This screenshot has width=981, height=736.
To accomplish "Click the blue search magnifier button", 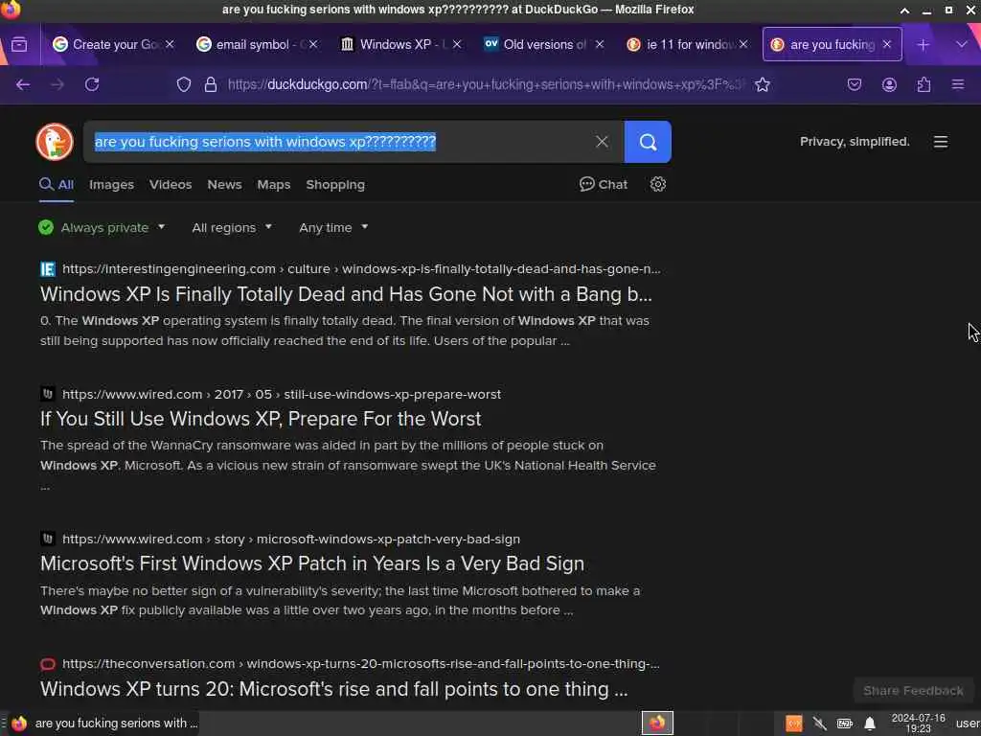I will point(648,142).
